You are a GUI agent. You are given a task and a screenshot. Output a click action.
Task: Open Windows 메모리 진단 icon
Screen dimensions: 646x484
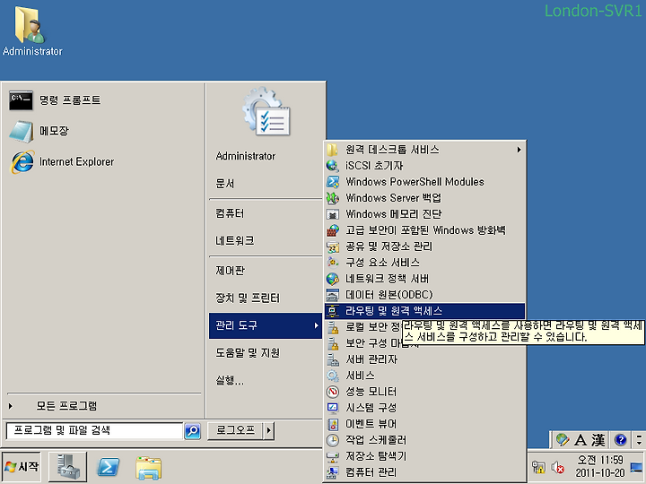(333, 214)
